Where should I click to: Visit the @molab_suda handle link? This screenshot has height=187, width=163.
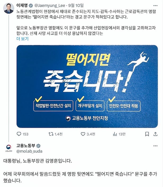click(x=29, y=151)
